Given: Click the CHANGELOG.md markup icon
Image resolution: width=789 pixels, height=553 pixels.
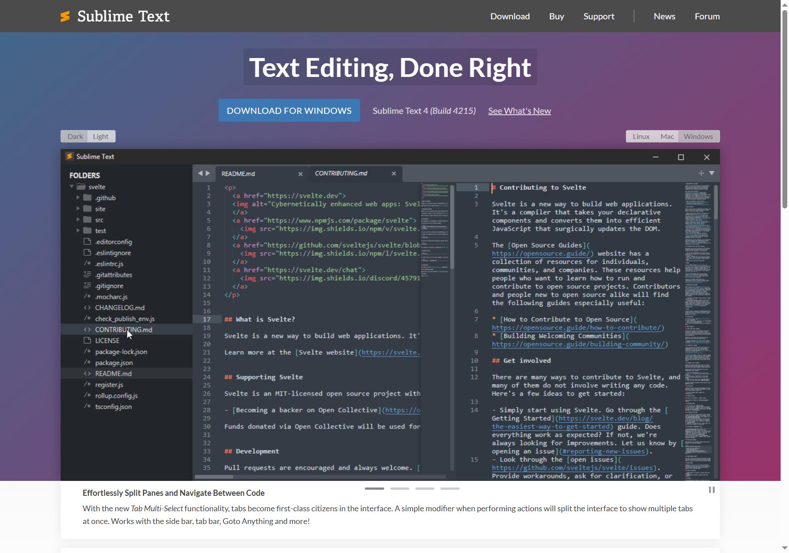Looking at the screenshot, I should pyautogui.click(x=87, y=308).
